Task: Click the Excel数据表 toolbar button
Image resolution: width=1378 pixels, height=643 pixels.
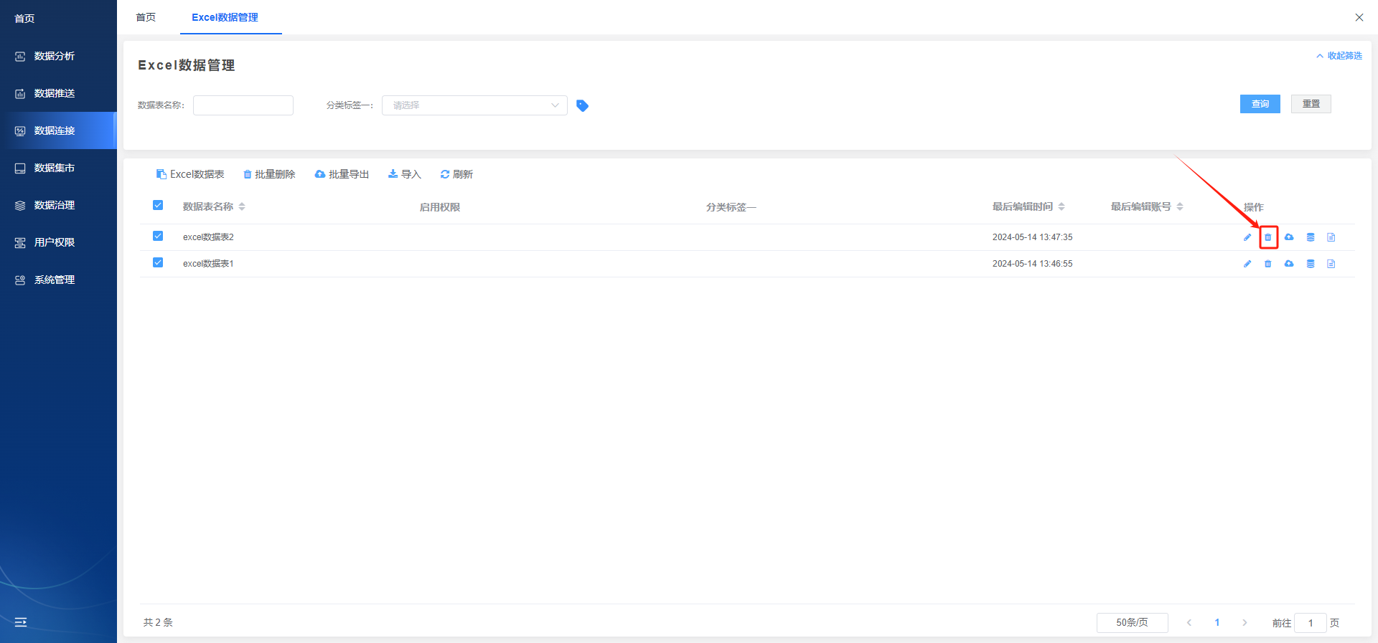Action: pos(190,174)
